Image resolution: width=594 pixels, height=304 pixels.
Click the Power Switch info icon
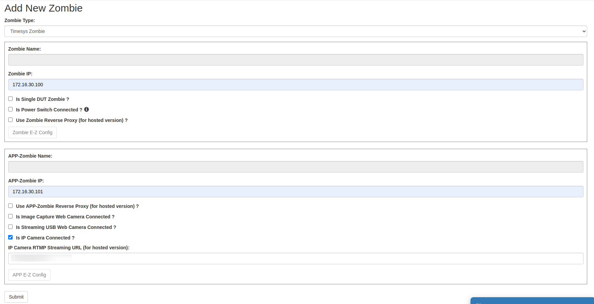click(86, 109)
